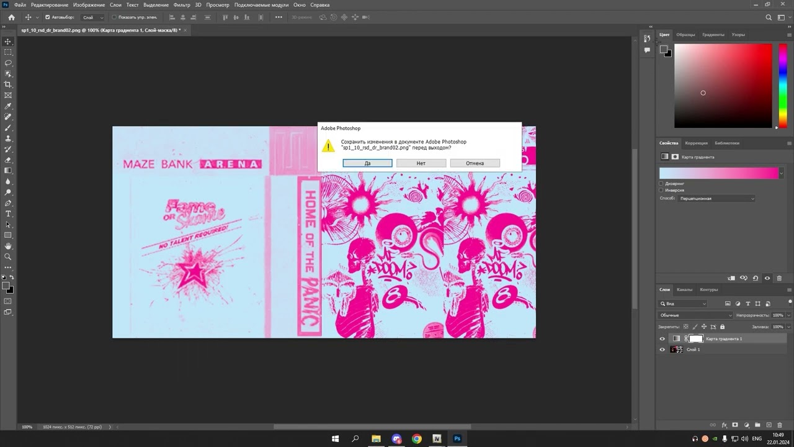794x447 pixels.
Task: Toggle the Автовыбор checkbox
Action: tap(48, 17)
